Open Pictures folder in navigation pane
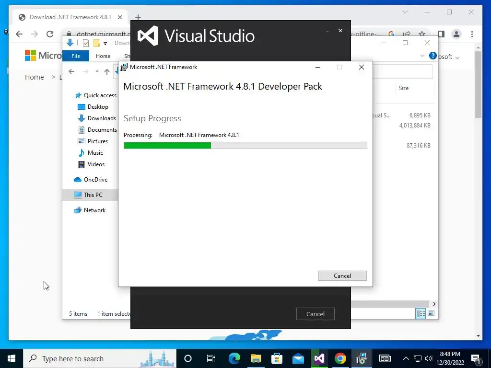The height and width of the screenshot is (368, 491). click(93, 141)
